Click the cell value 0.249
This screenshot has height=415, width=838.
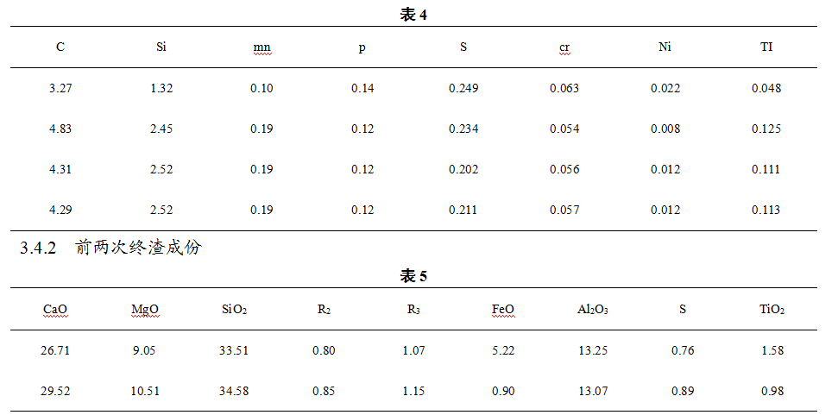pos(463,88)
